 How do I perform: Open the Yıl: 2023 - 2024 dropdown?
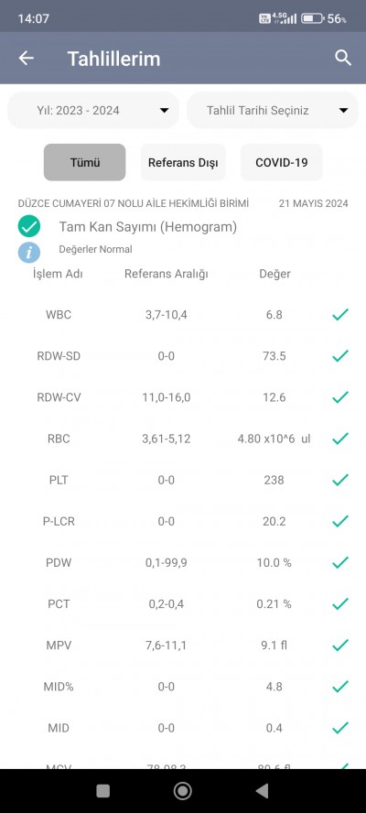tap(93, 111)
